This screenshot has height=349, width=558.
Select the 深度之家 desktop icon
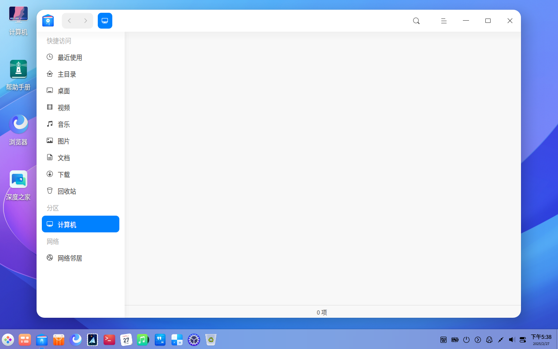click(18, 186)
